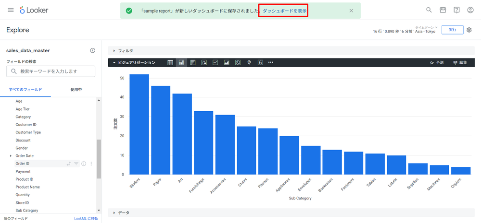Open Explore settings gear icon
481x223 pixels.
pos(469,30)
